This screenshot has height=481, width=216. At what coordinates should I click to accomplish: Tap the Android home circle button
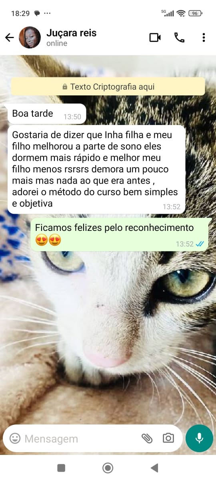[x=108, y=468]
